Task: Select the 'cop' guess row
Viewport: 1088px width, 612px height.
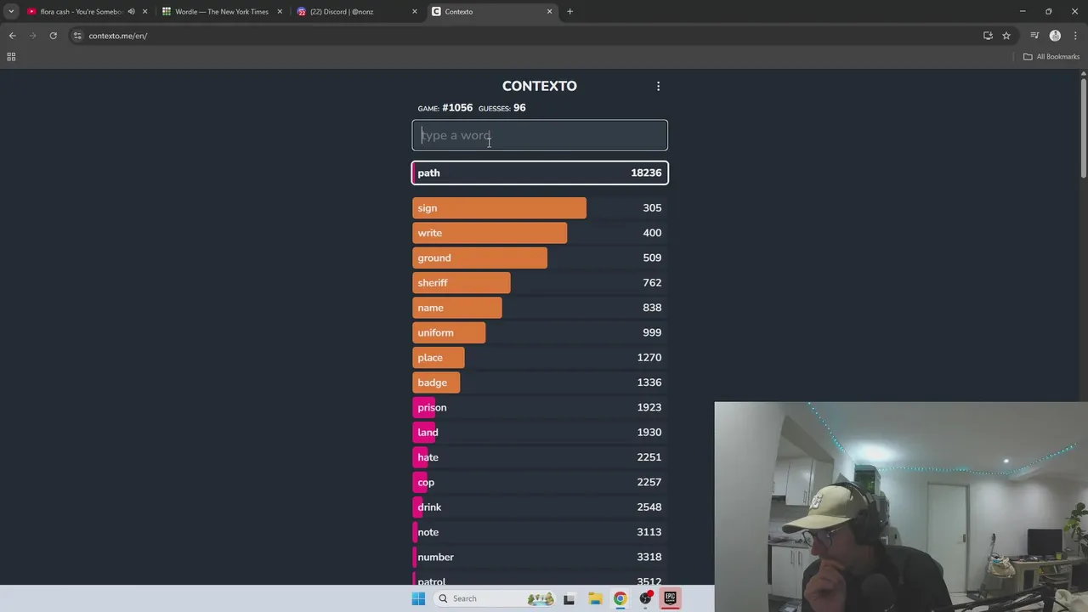Action: click(x=540, y=482)
